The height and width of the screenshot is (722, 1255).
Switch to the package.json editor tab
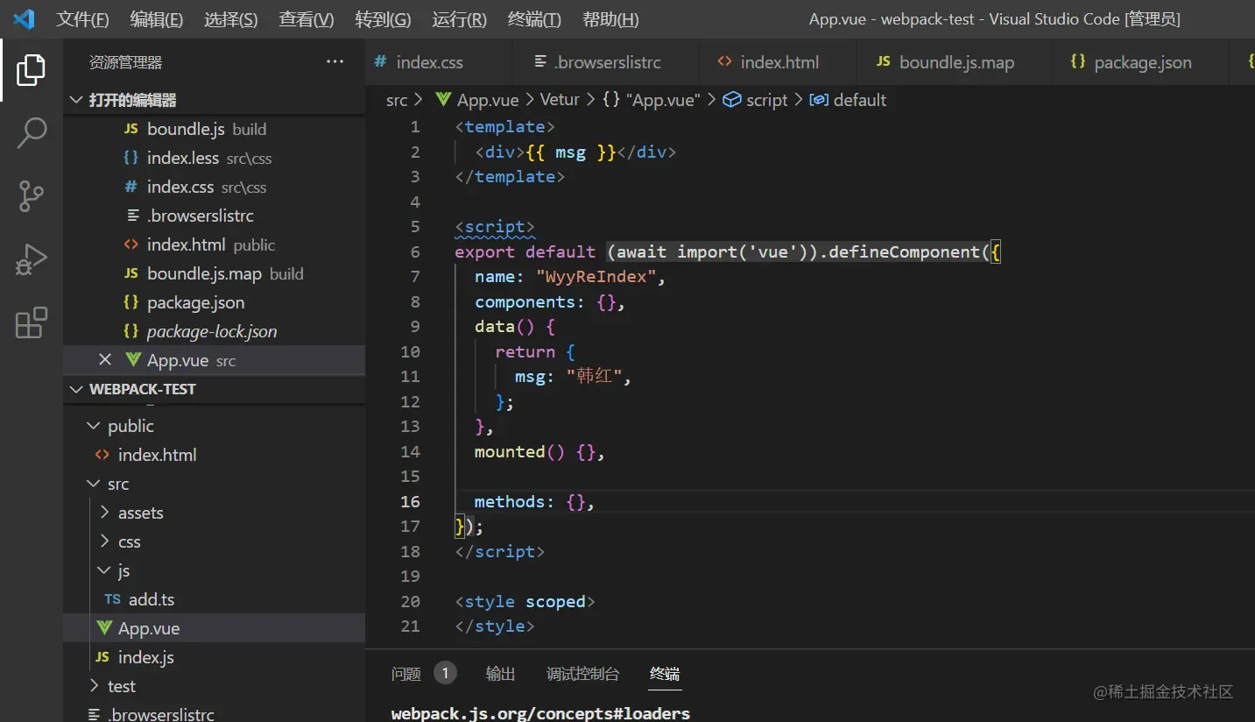(x=1141, y=62)
